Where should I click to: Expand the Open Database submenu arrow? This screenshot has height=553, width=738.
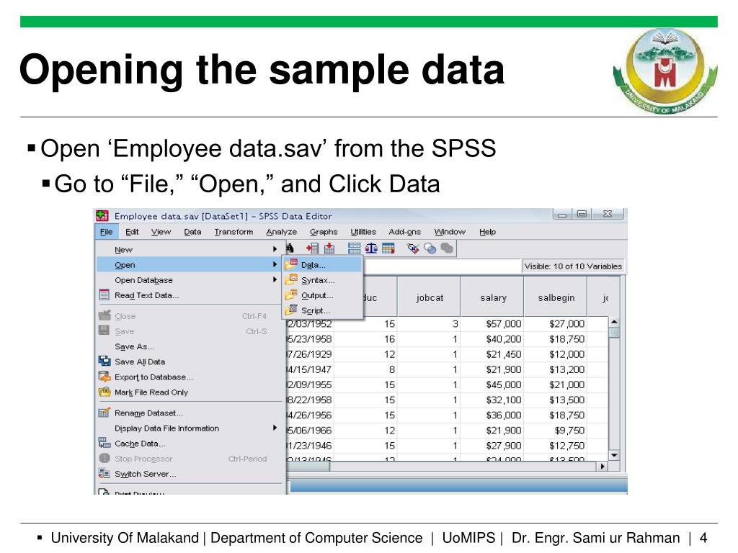tap(275, 279)
